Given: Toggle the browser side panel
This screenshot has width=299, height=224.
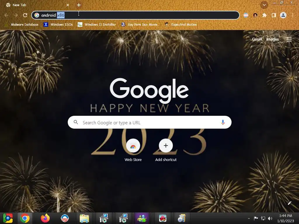Looking at the screenshot, I should 274,15.
